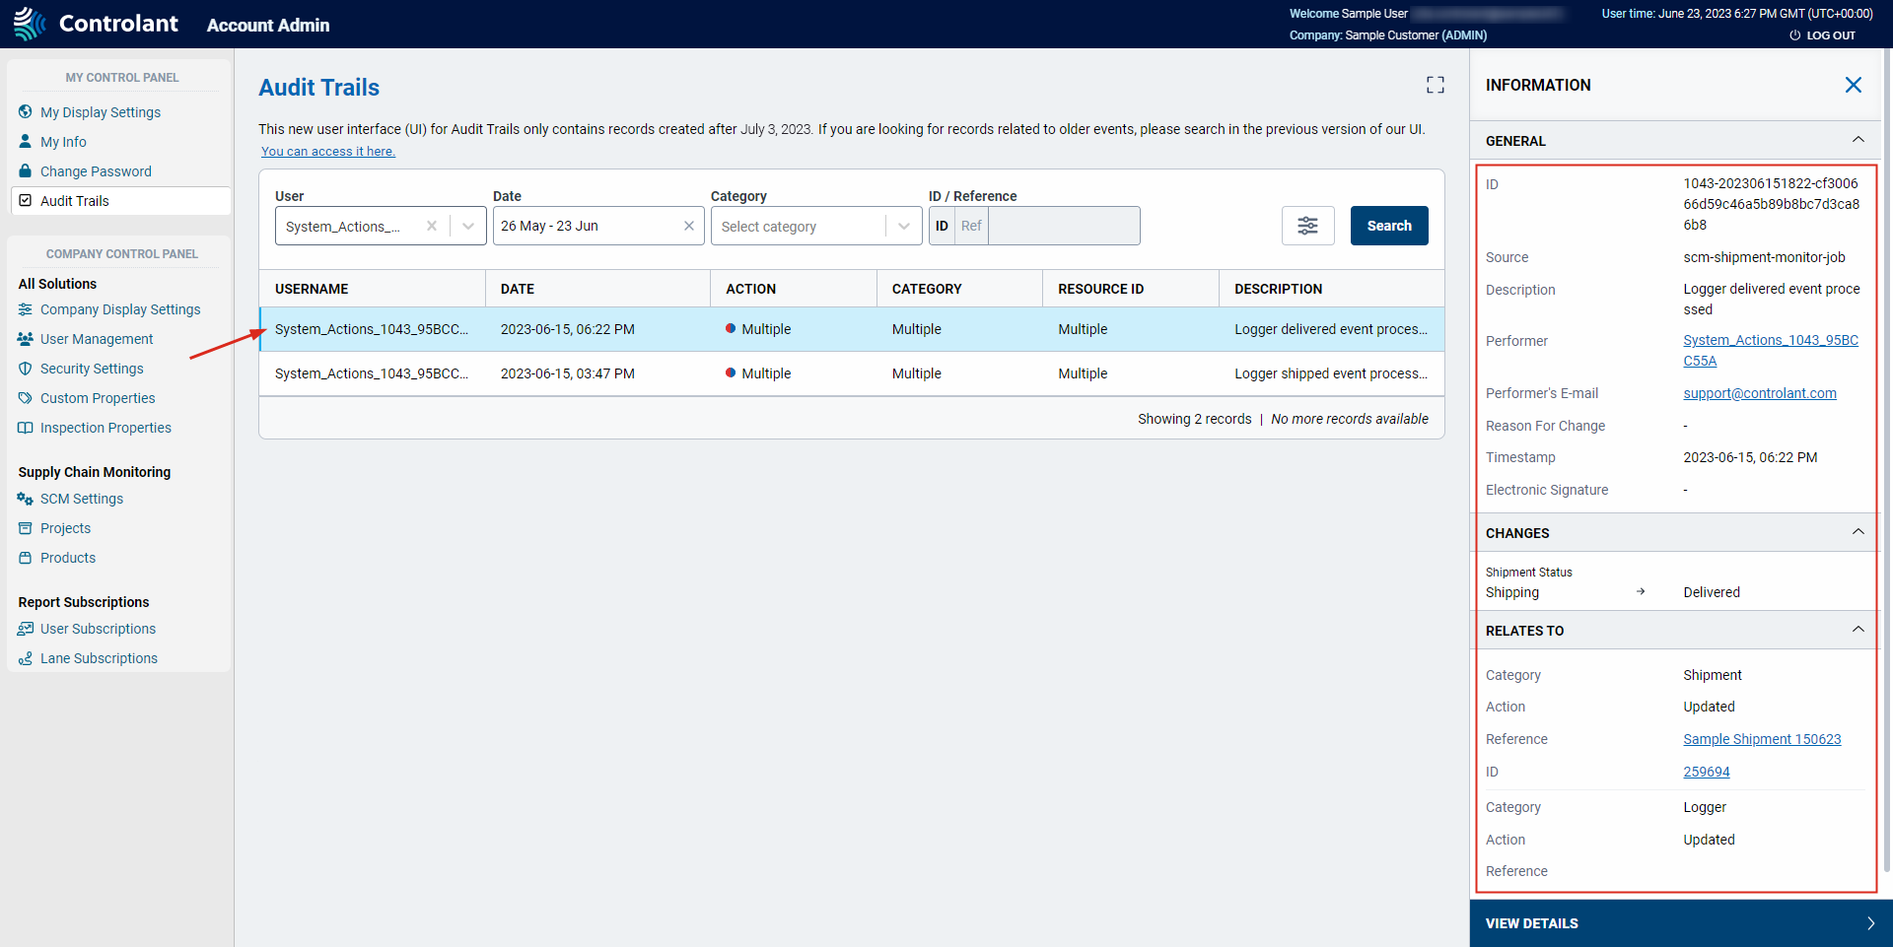Select row dated 2023-06-15, 06:22 PM

[x=852, y=329]
